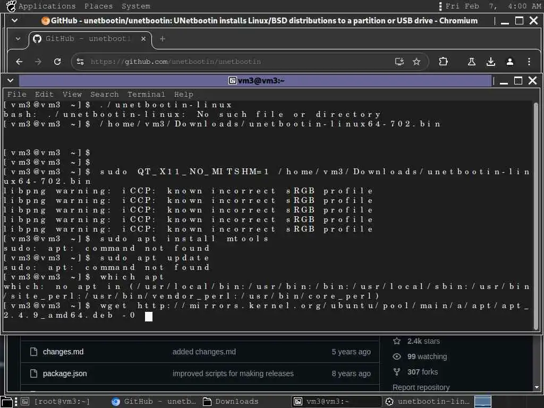Open the System menu

coord(135,6)
